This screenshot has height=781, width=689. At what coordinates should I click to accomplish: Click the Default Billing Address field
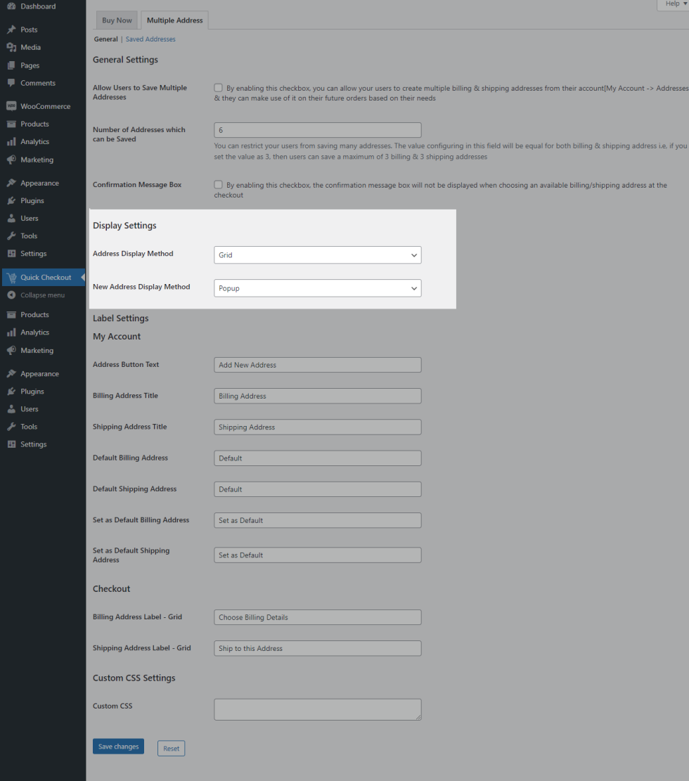pyautogui.click(x=317, y=458)
